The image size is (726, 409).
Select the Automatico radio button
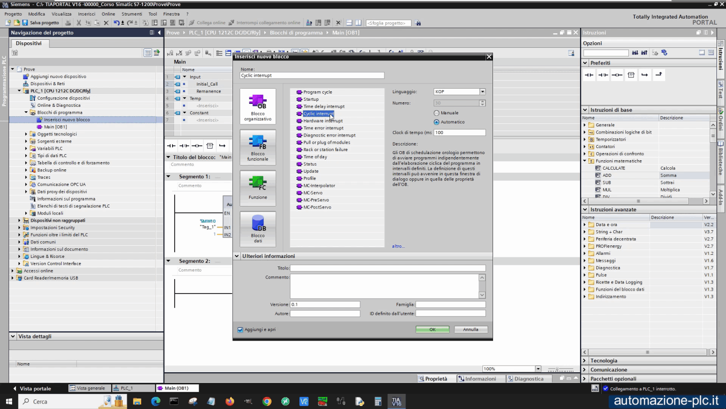pos(436,122)
